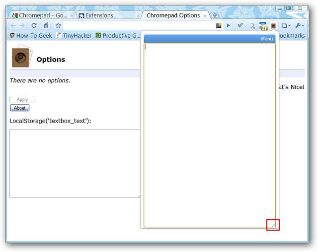The image size is (318, 252).
Task: Maximize the browser window
Action: tap(289, 8)
